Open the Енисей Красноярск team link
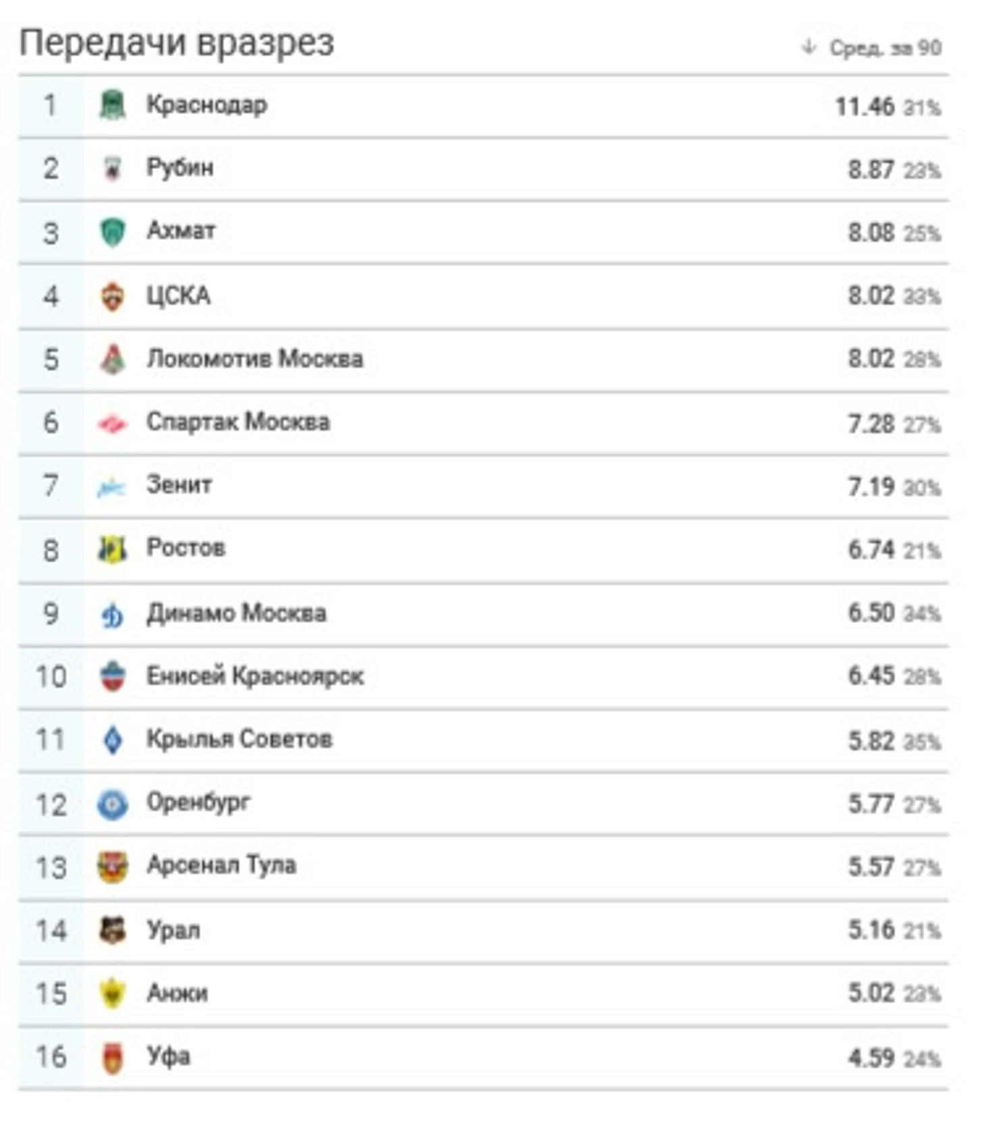The image size is (986, 1128). click(255, 676)
